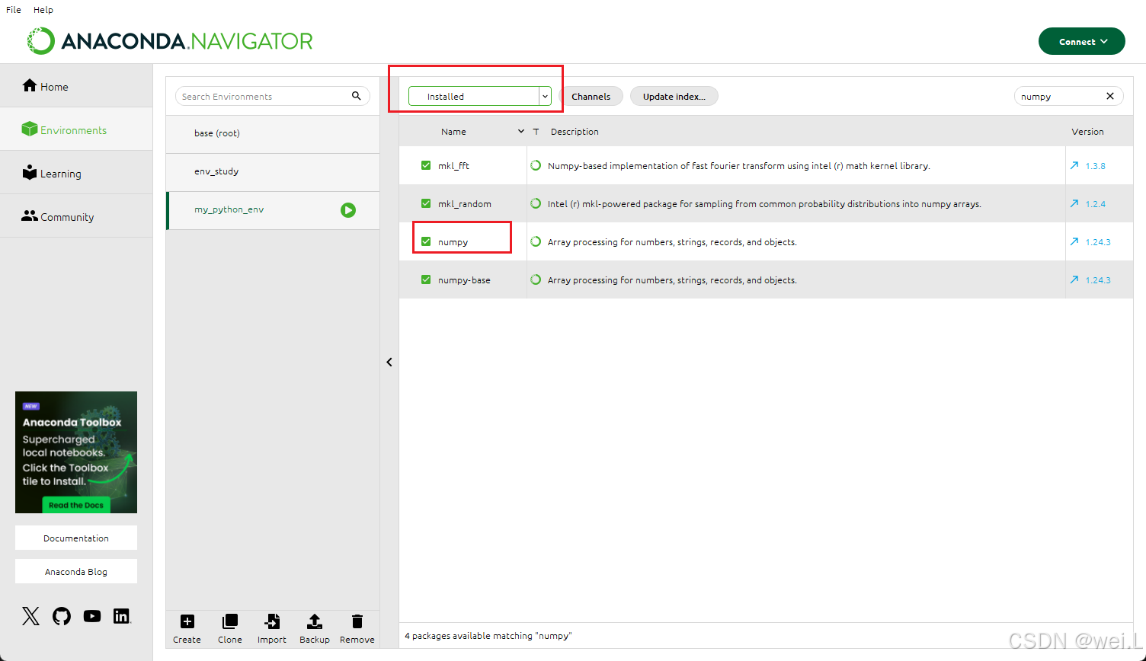
Task: Run my_python_env with the green play icon
Action: pyautogui.click(x=348, y=210)
